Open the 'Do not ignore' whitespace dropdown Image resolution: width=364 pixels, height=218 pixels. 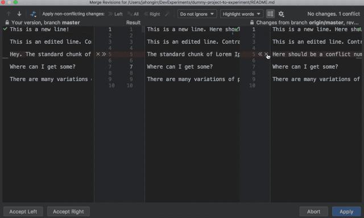[x=197, y=14]
